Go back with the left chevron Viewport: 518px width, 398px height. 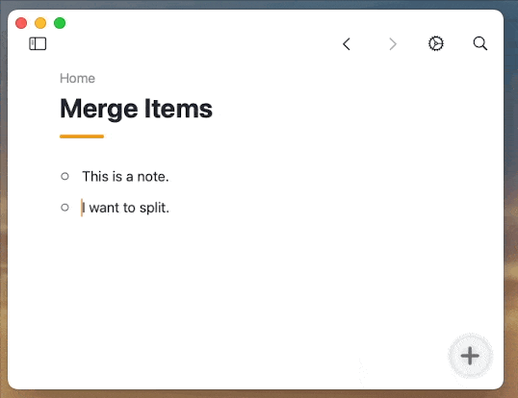click(347, 44)
